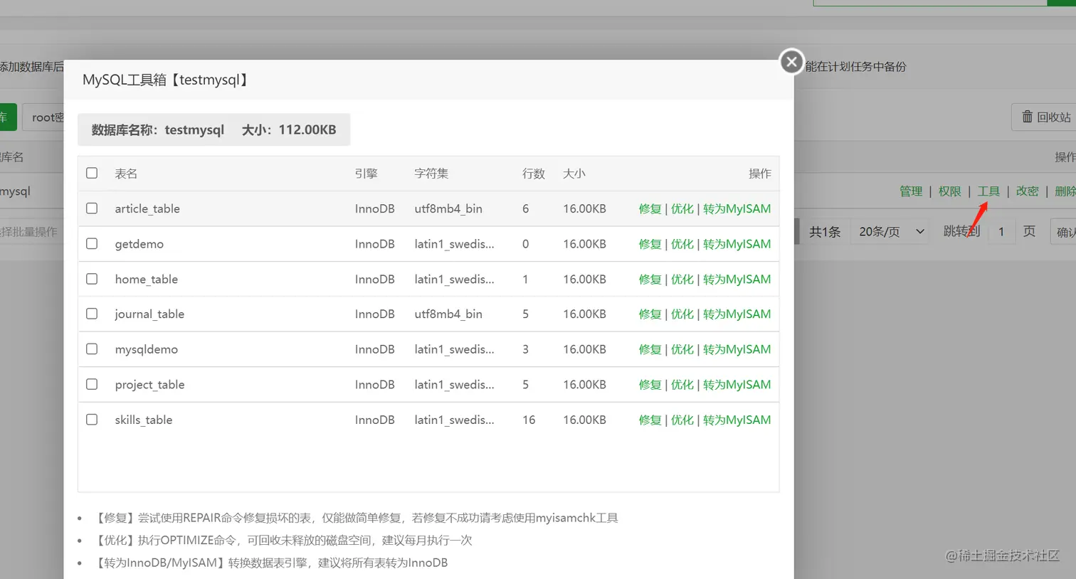Image resolution: width=1076 pixels, height=579 pixels.
Task: Click the 跳转到 page number input
Action: point(1001,231)
